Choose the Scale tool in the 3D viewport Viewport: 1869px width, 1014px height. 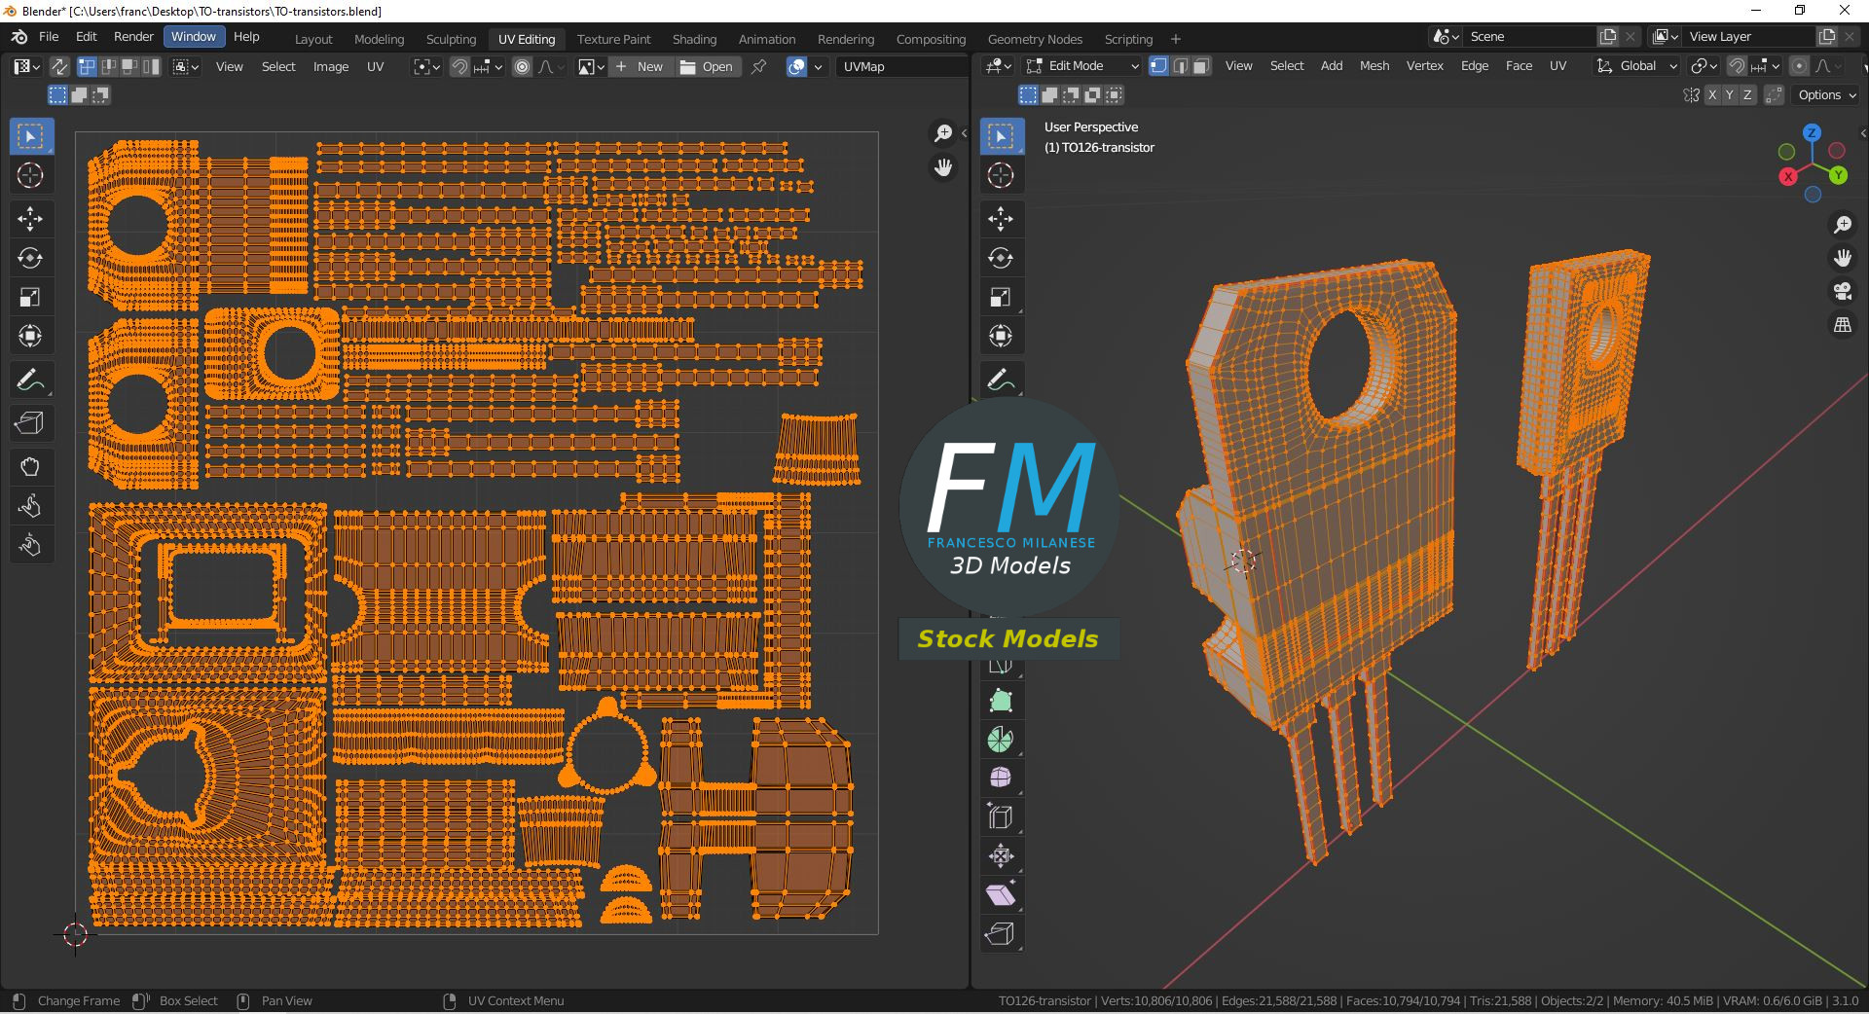point(1000,297)
